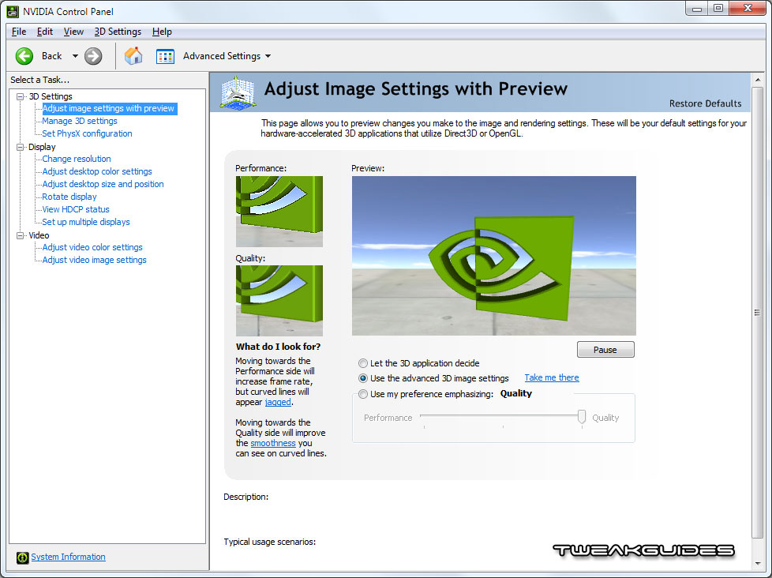
Task: Open the Help menu
Action: pyautogui.click(x=162, y=32)
